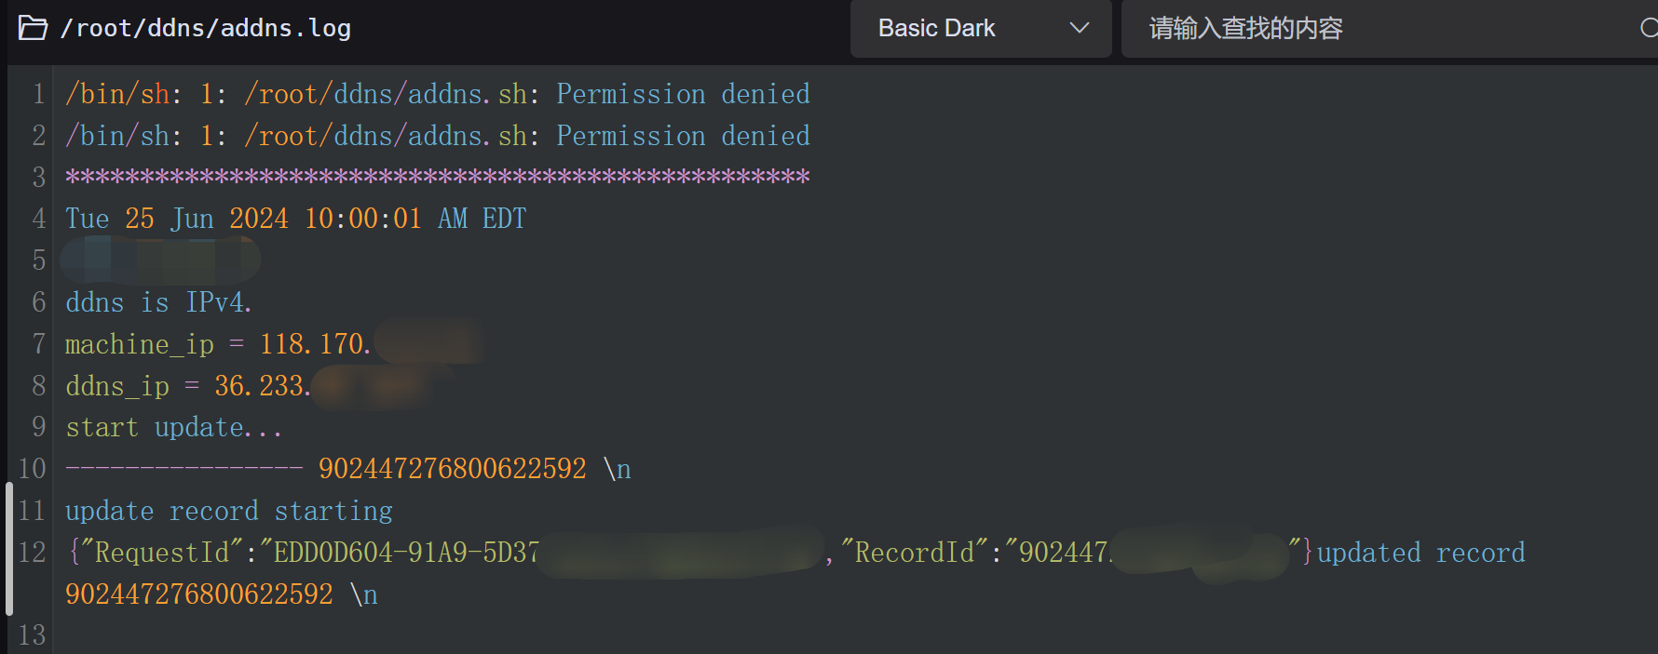Screen dimensions: 1658x654
Task: Click the "RequestId" key in the JSON
Action: (162, 553)
